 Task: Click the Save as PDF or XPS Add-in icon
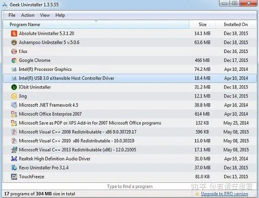coord(14,123)
